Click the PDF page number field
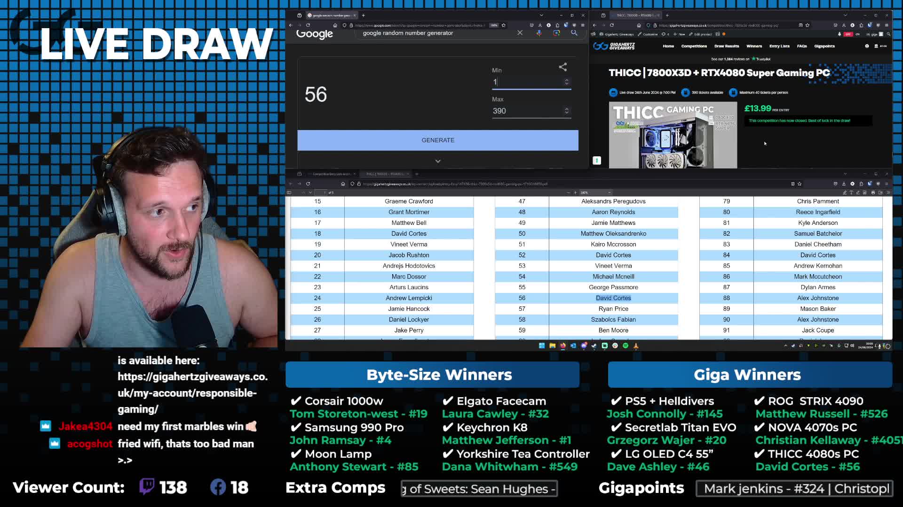The height and width of the screenshot is (507, 903). 320,192
